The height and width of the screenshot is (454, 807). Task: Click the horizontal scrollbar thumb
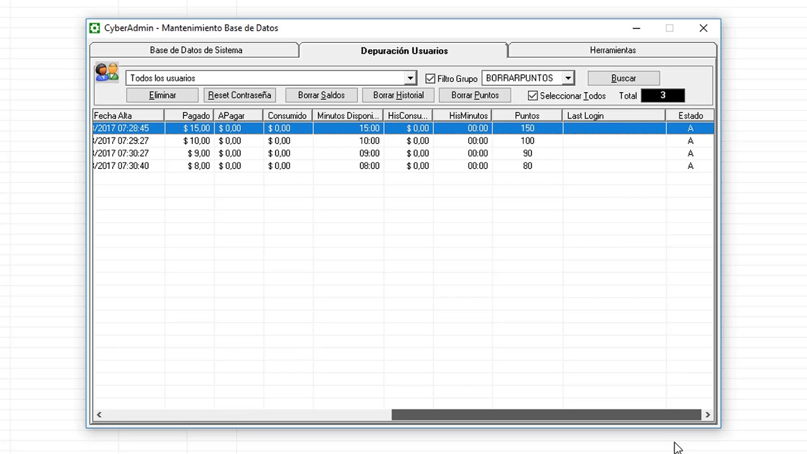(x=546, y=415)
